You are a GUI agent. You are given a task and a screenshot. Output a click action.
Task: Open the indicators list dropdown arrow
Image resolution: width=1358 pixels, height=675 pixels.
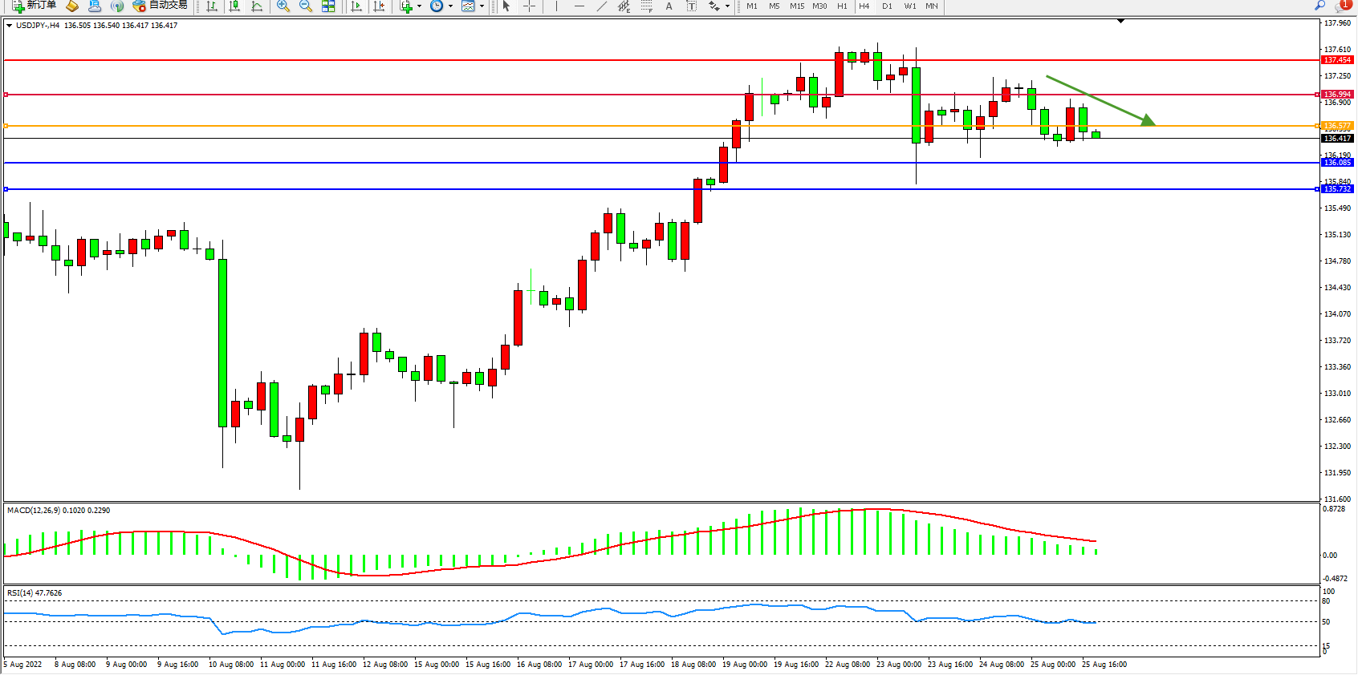coord(419,6)
